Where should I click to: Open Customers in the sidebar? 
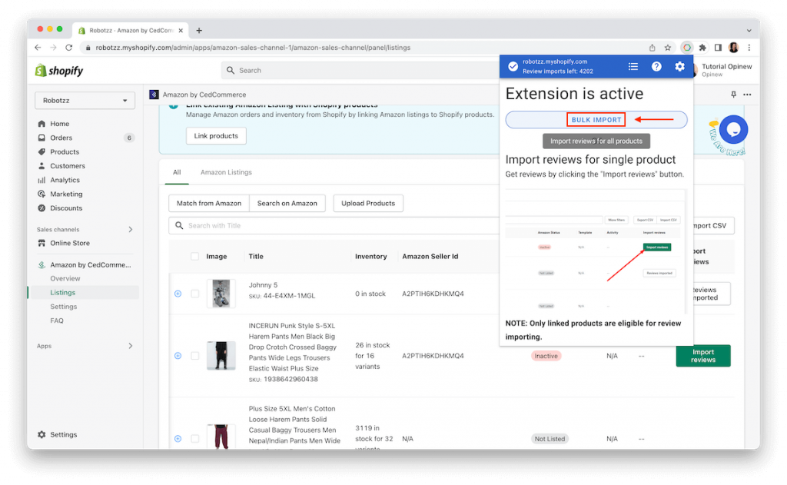pos(68,166)
